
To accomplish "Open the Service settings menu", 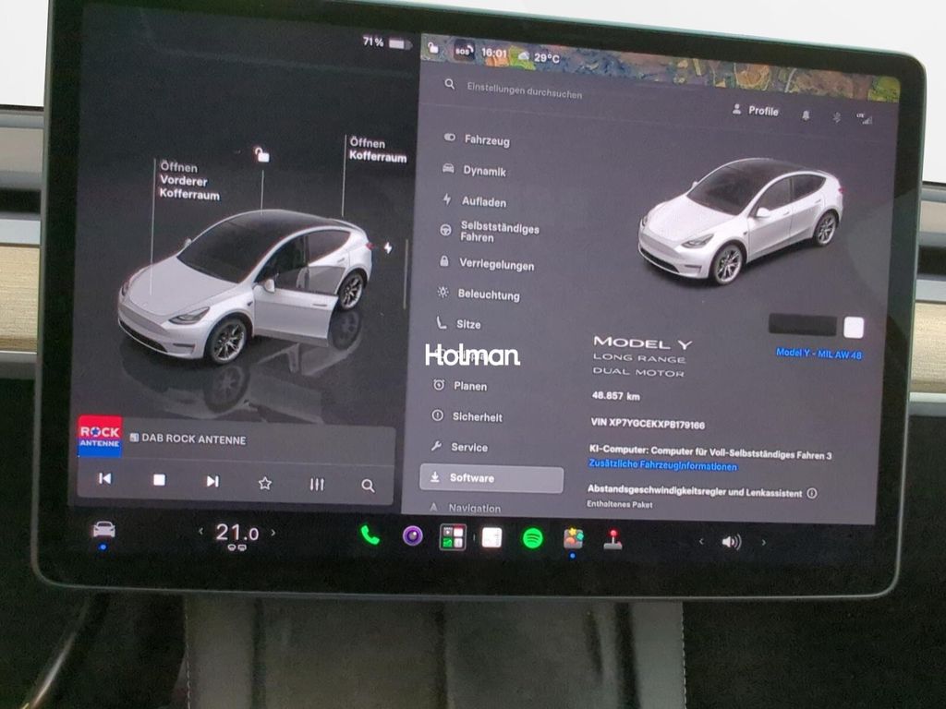I will (459, 447).
